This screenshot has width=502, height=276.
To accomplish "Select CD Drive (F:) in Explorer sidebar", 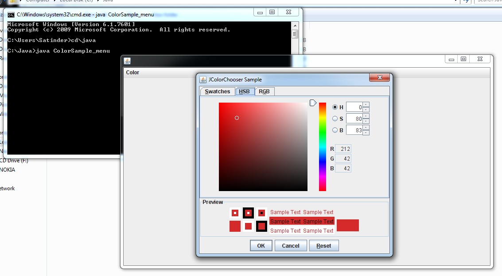I will 14,161.
